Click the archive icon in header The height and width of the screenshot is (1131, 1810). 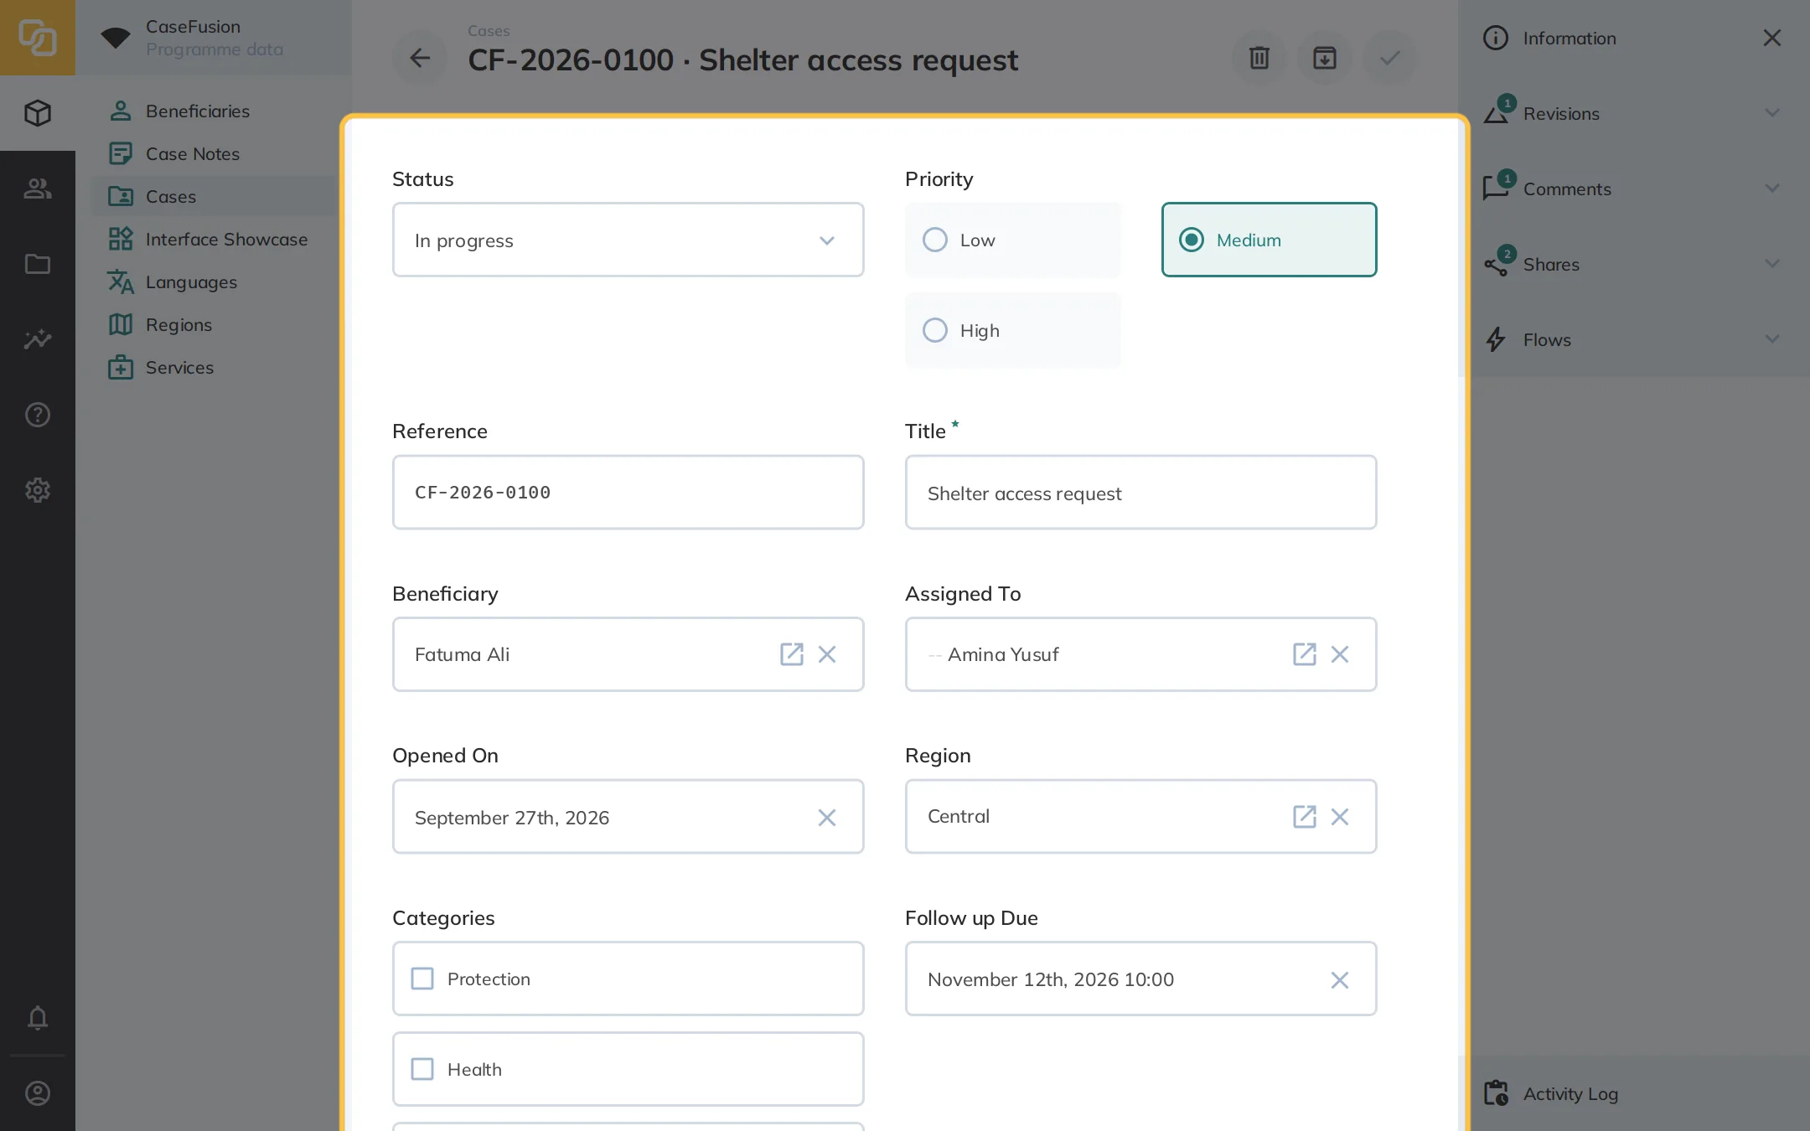pyautogui.click(x=1324, y=58)
